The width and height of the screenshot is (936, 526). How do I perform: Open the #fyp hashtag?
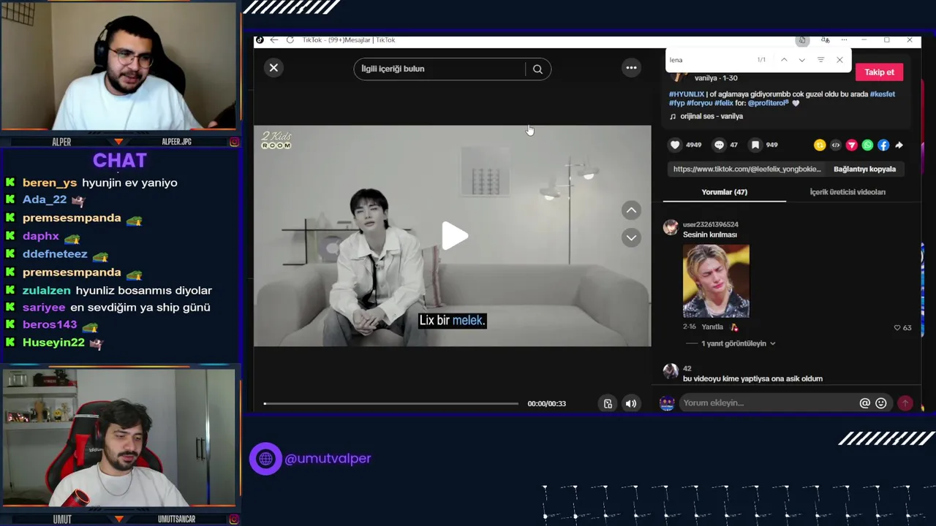tap(676, 104)
